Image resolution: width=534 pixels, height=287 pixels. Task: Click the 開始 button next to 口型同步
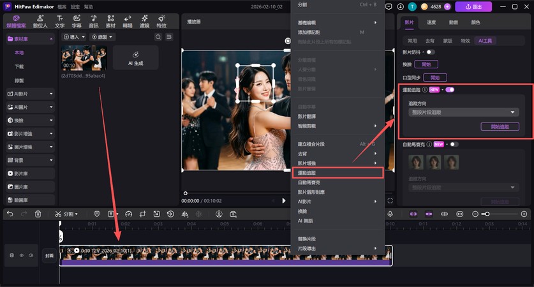coord(435,78)
